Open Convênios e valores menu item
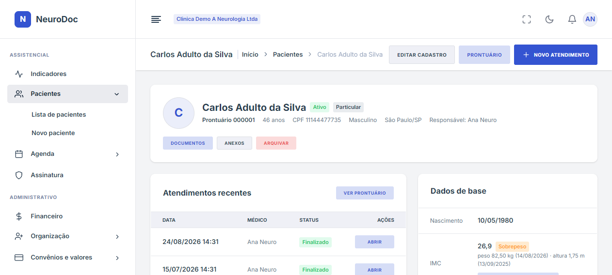 click(67, 258)
